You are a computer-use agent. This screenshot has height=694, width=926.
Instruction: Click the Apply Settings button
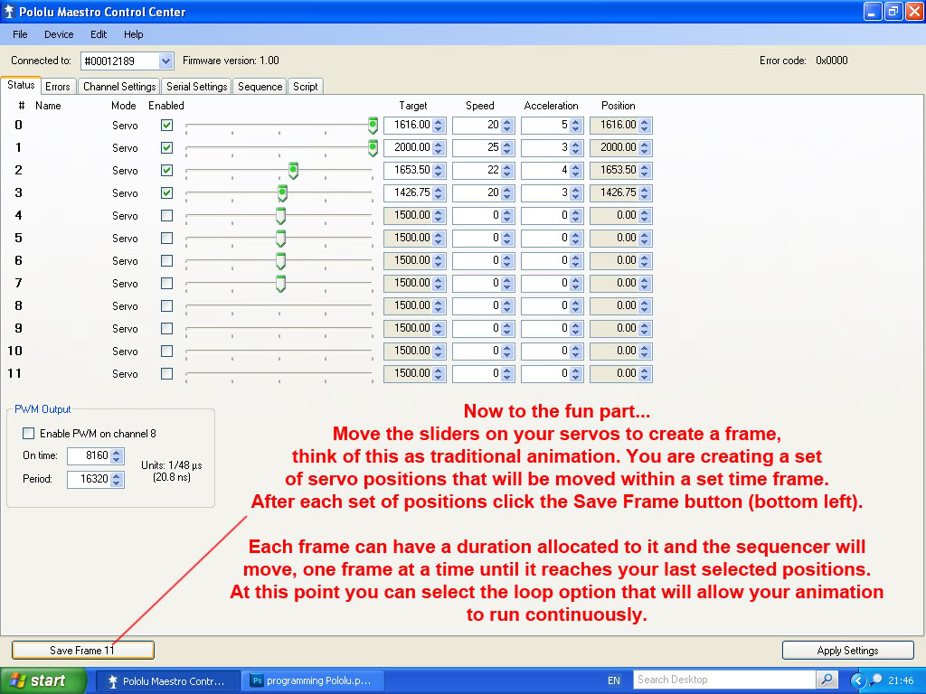click(847, 651)
